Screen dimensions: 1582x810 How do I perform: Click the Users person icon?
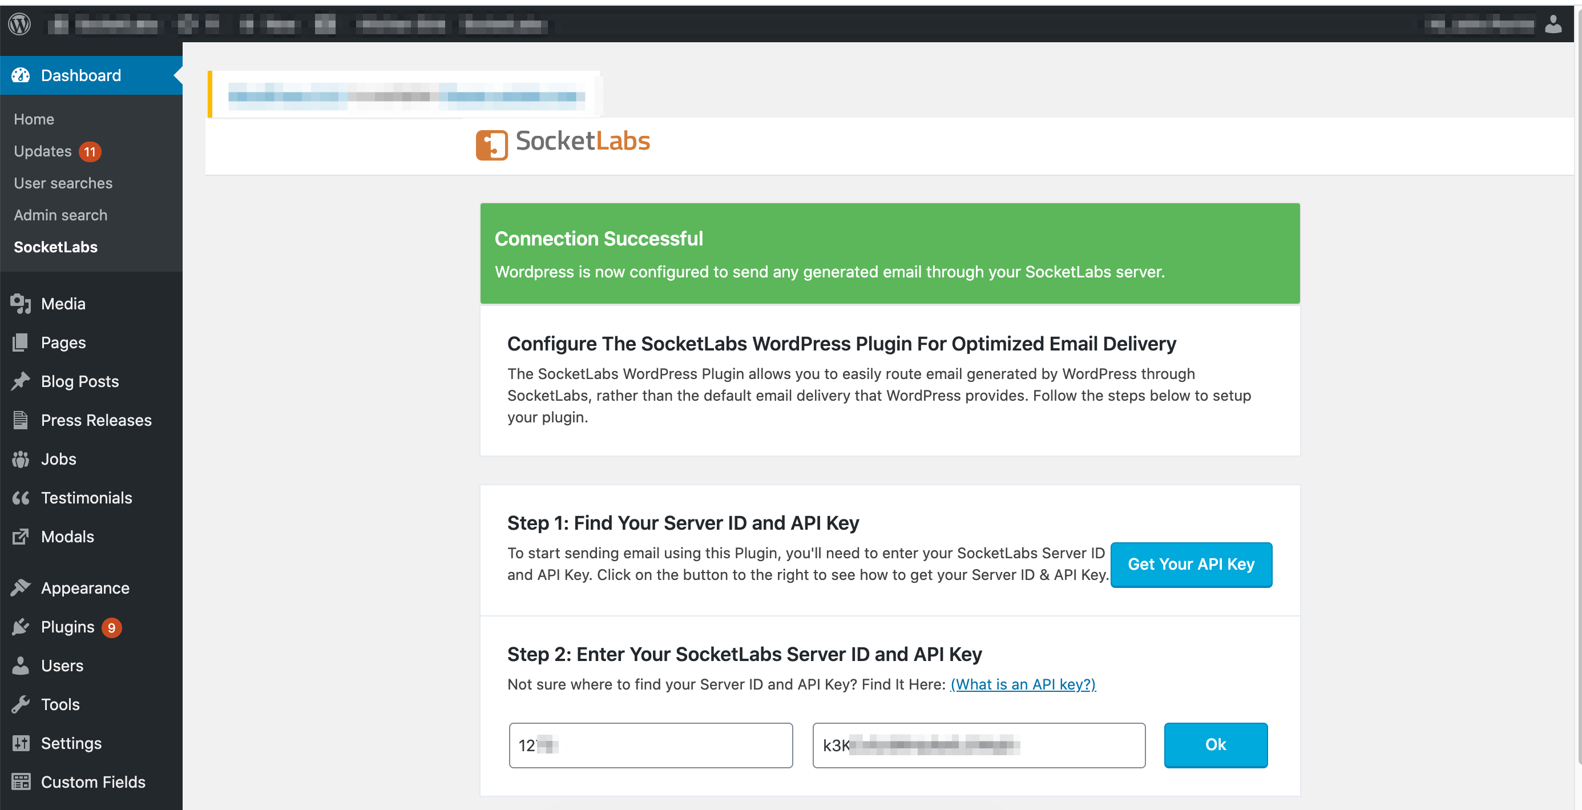point(21,666)
